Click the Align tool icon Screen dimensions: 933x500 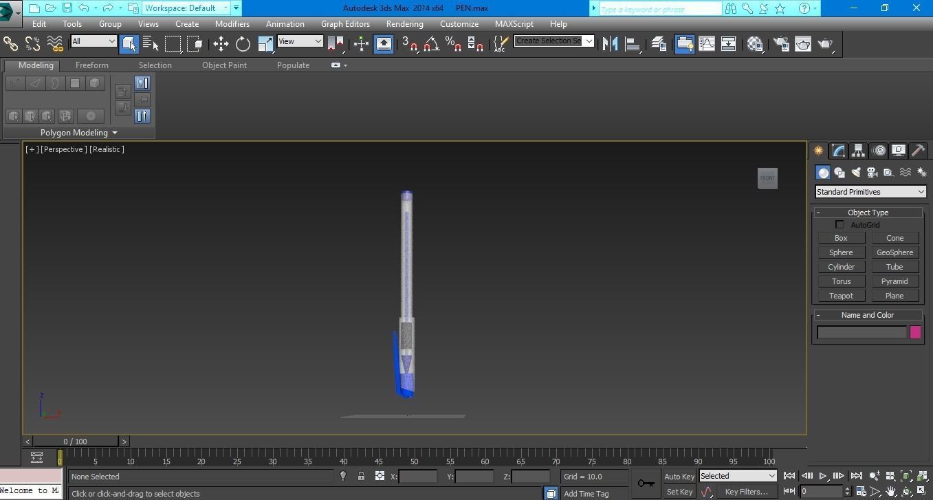tap(632, 44)
